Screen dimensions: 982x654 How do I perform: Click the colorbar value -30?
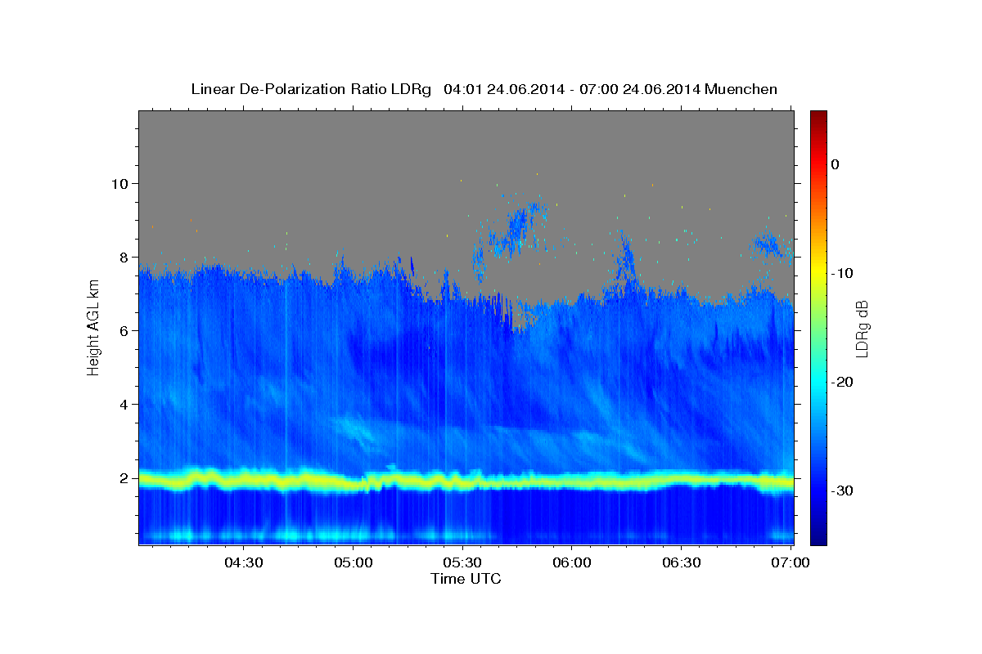coord(843,490)
